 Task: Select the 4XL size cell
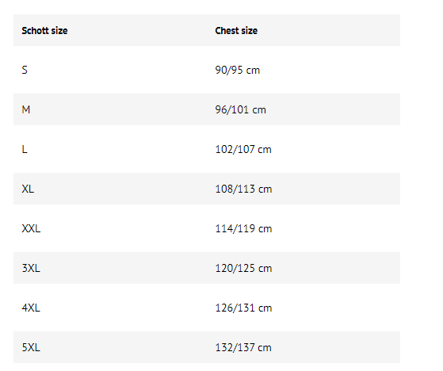(x=31, y=308)
